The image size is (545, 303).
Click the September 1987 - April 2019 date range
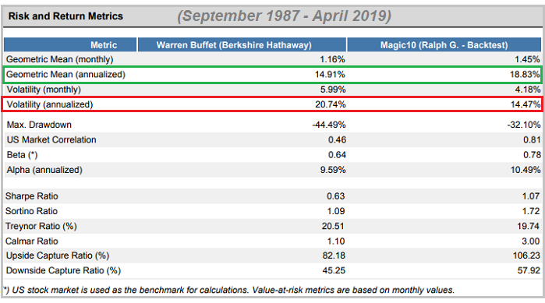coord(284,16)
